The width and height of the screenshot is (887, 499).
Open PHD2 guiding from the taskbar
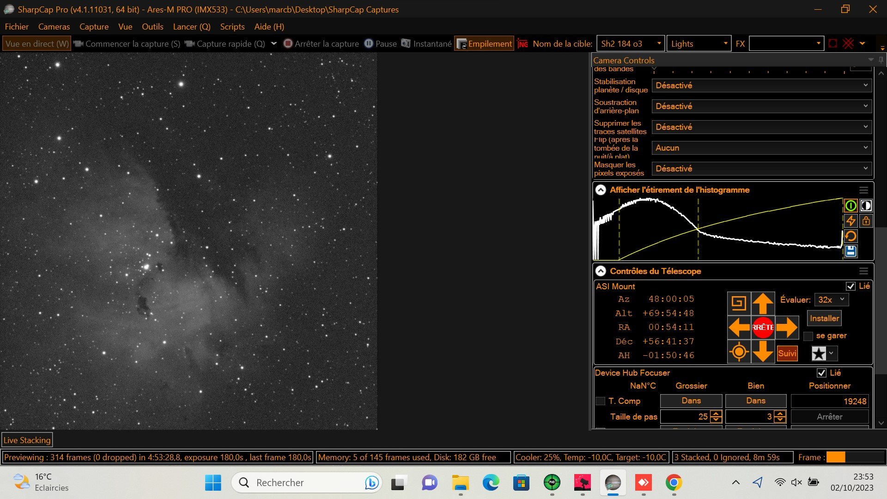click(552, 483)
